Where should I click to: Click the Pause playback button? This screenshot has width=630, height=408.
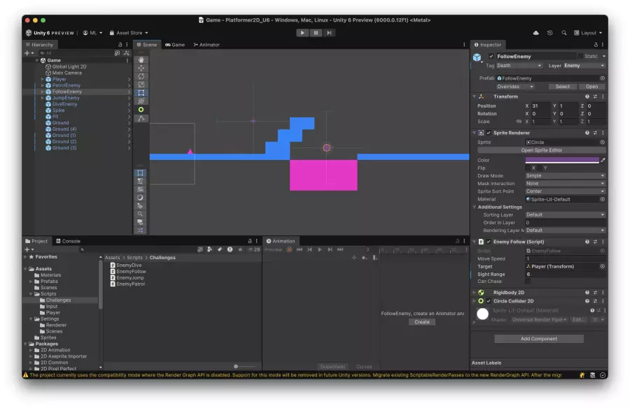(x=316, y=33)
